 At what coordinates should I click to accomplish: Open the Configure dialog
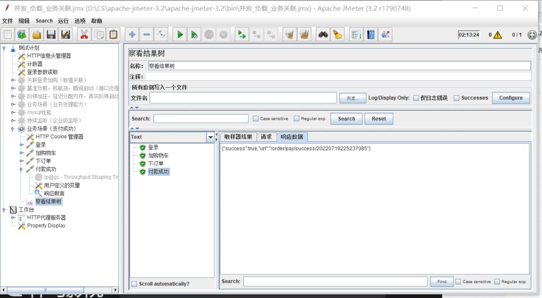coord(511,98)
